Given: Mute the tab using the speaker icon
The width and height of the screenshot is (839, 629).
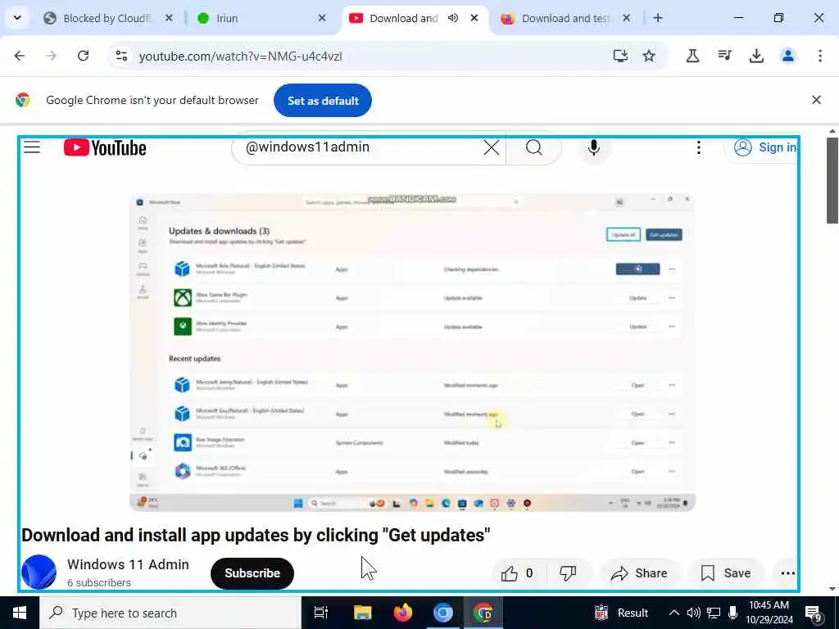Looking at the screenshot, I should coord(453,18).
